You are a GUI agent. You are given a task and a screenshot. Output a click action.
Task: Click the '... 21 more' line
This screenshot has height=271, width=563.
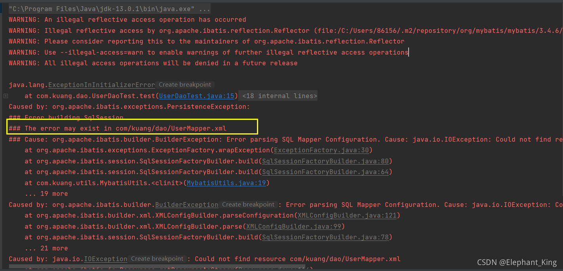tap(46, 248)
